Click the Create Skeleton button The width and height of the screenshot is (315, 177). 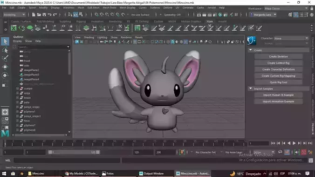[278, 56]
